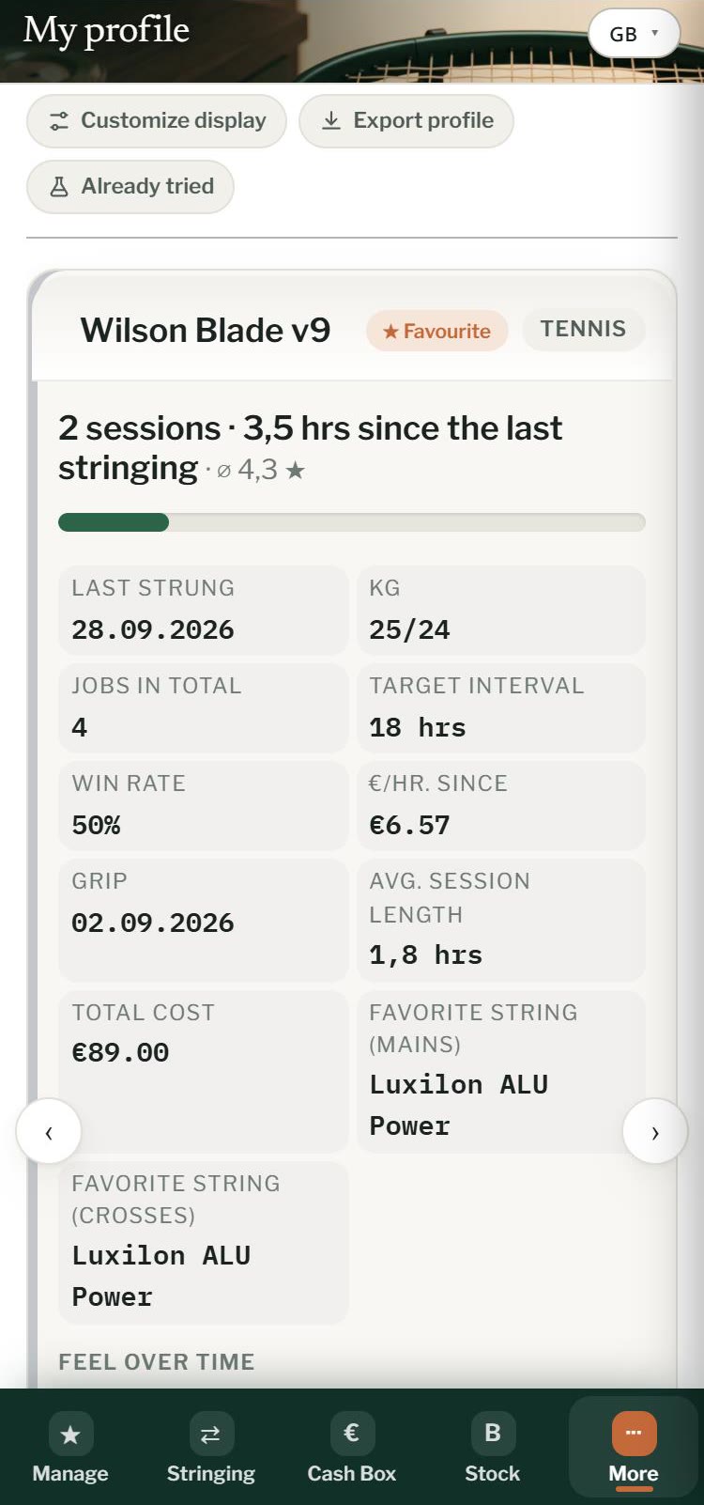Click the TENNIS sport tag
Image resolution: width=704 pixels, height=1505 pixels.
pyautogui.click(x=583, y=329)
